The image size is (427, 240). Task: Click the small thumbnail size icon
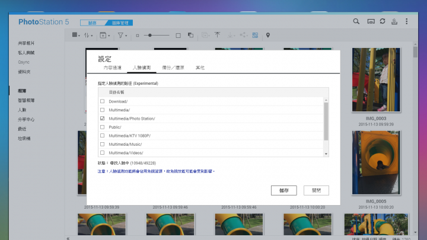(x=138, y=36)
